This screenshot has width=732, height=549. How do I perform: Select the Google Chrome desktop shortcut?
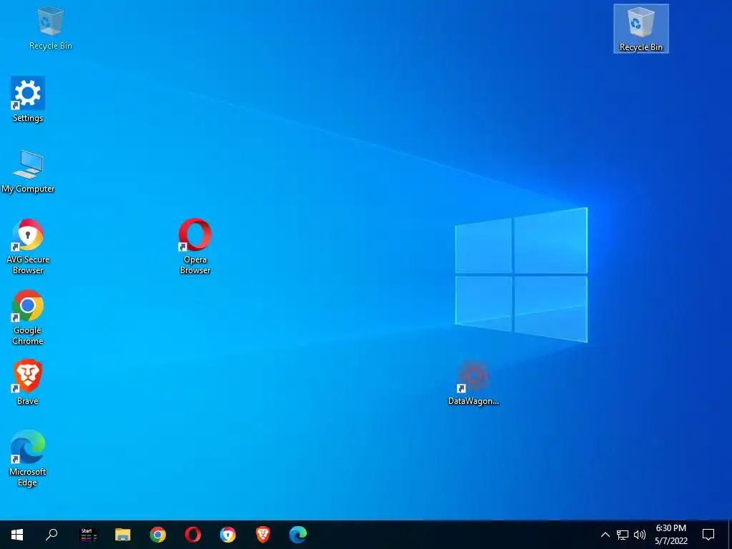point(28,317)
